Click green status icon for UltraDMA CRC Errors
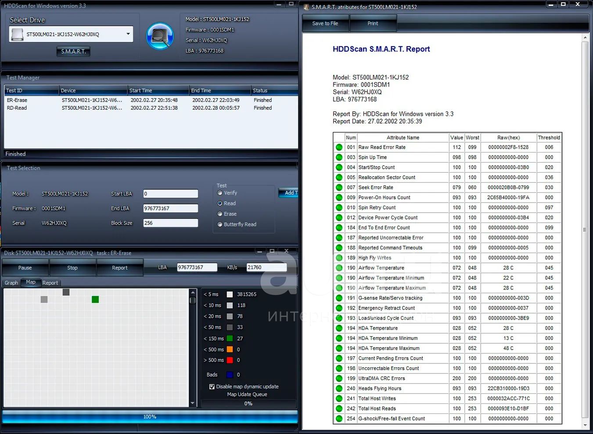 click(x=339, y=378)
